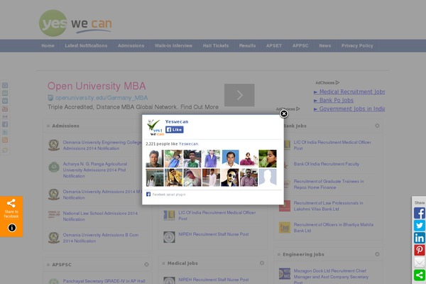Share page via Twitter icon in right sidebar
Screen dimensions: 426x284
point(420,226)
